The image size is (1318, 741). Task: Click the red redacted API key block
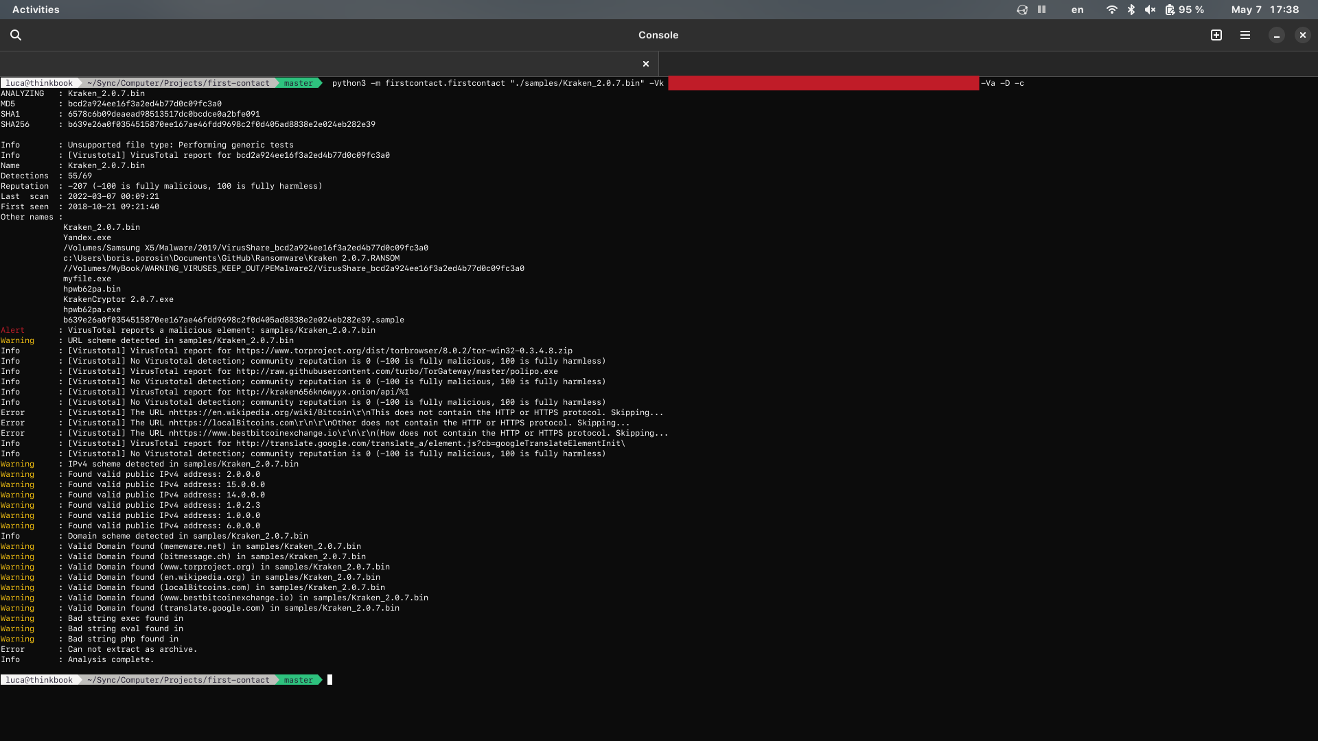pos(823,83)
